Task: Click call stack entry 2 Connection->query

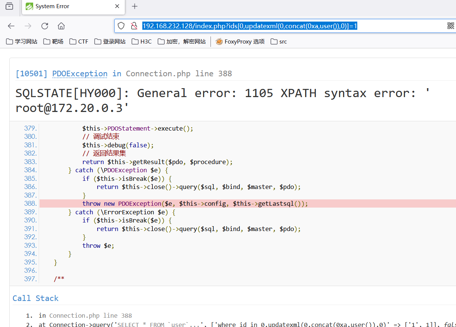Action: click(x=247, y=324)
